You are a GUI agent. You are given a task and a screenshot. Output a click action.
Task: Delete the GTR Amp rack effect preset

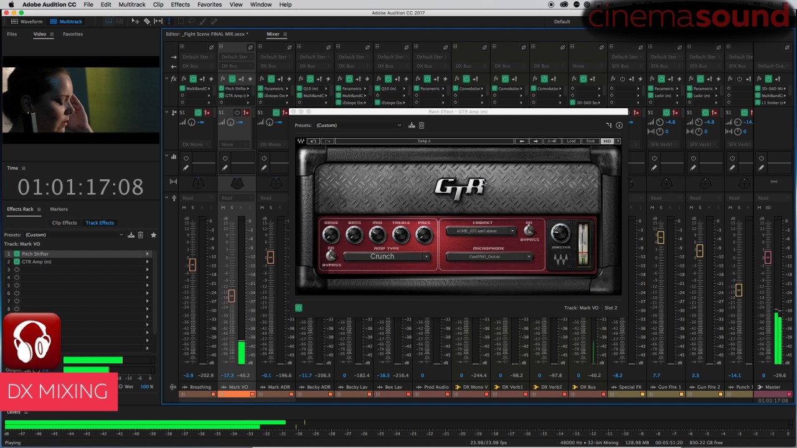421,126
